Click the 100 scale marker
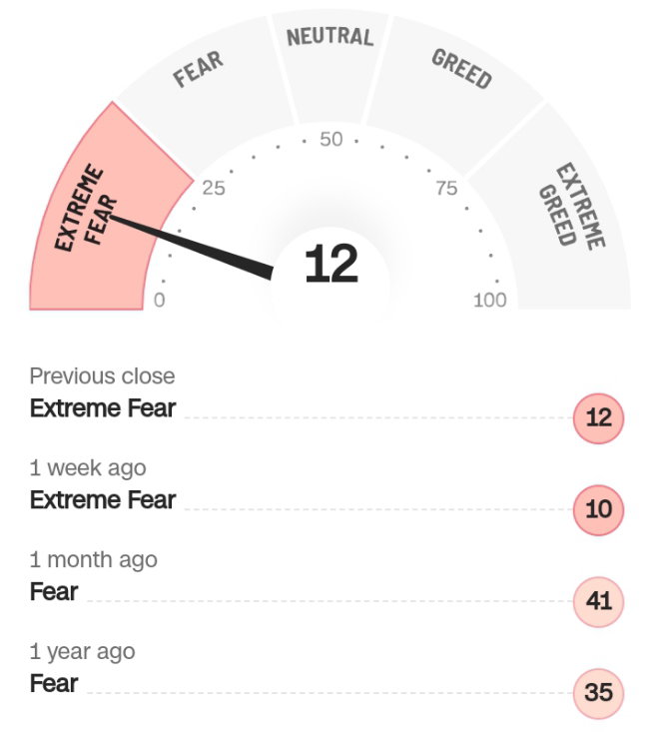Viewport: 661px width, 732px height. (x=489, y=301)
